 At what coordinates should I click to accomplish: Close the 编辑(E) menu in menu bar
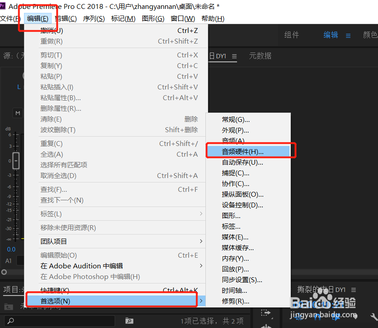(x=38, y=19)
